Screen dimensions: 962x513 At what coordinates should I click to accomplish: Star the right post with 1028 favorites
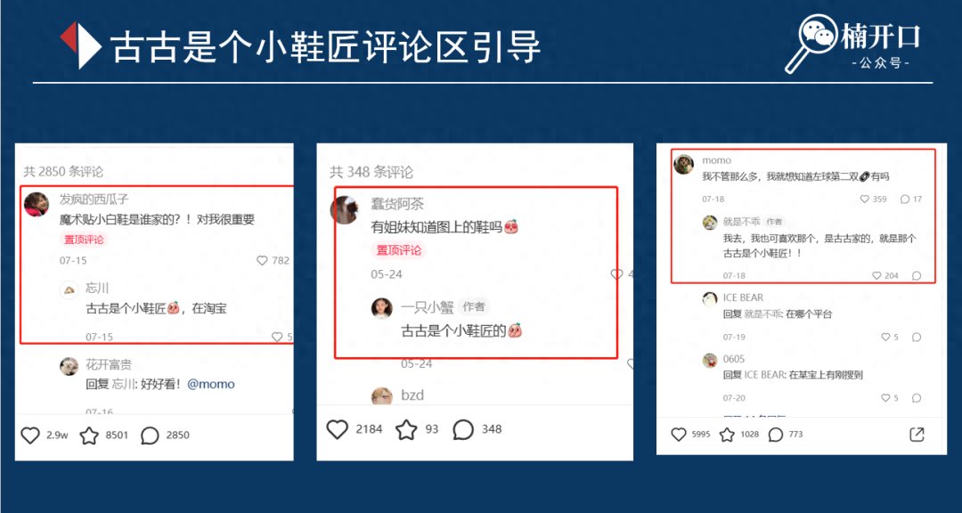click(727, 435)
